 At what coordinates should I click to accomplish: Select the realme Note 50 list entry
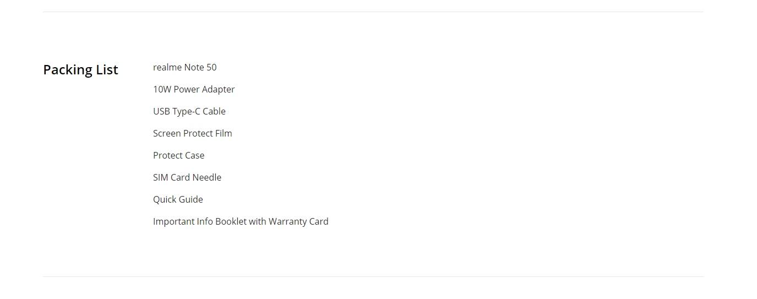[x=185, y=67]
